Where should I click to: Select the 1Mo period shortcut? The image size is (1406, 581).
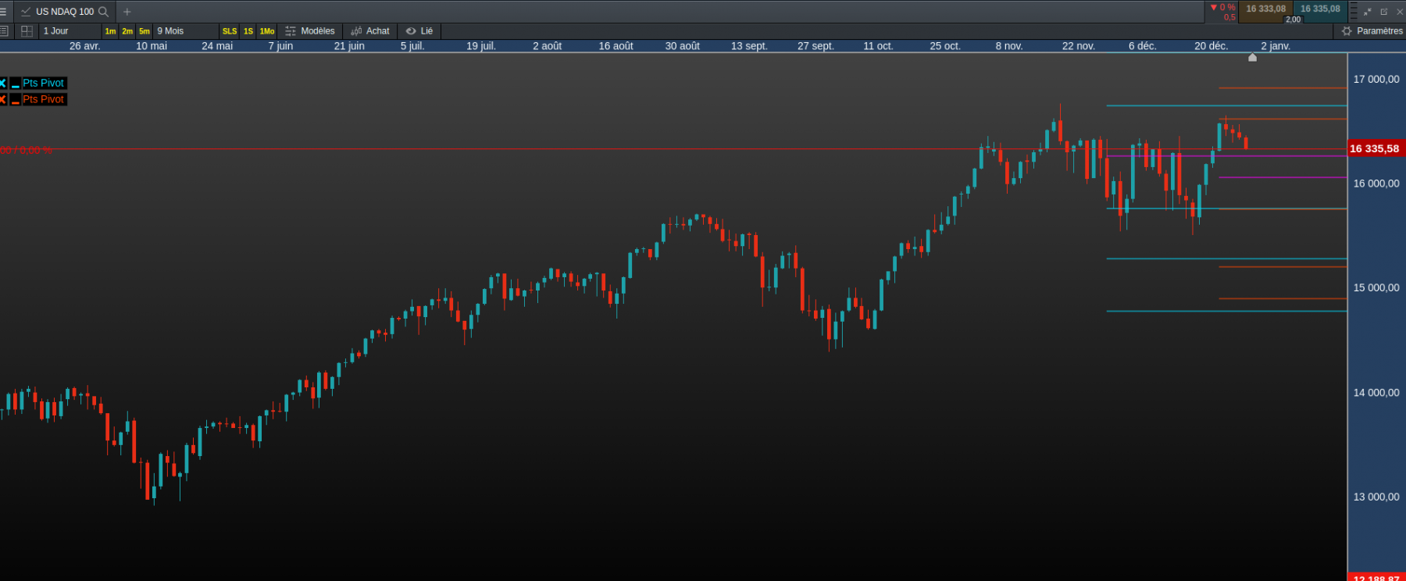coord(267,31)
